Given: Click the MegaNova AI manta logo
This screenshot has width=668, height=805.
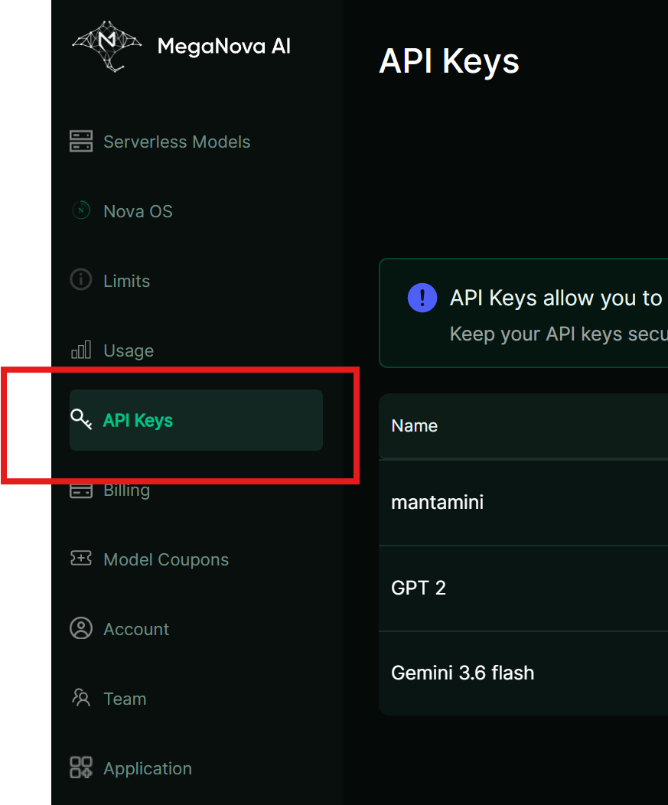Looking at the screenshot, I should 107,47.
